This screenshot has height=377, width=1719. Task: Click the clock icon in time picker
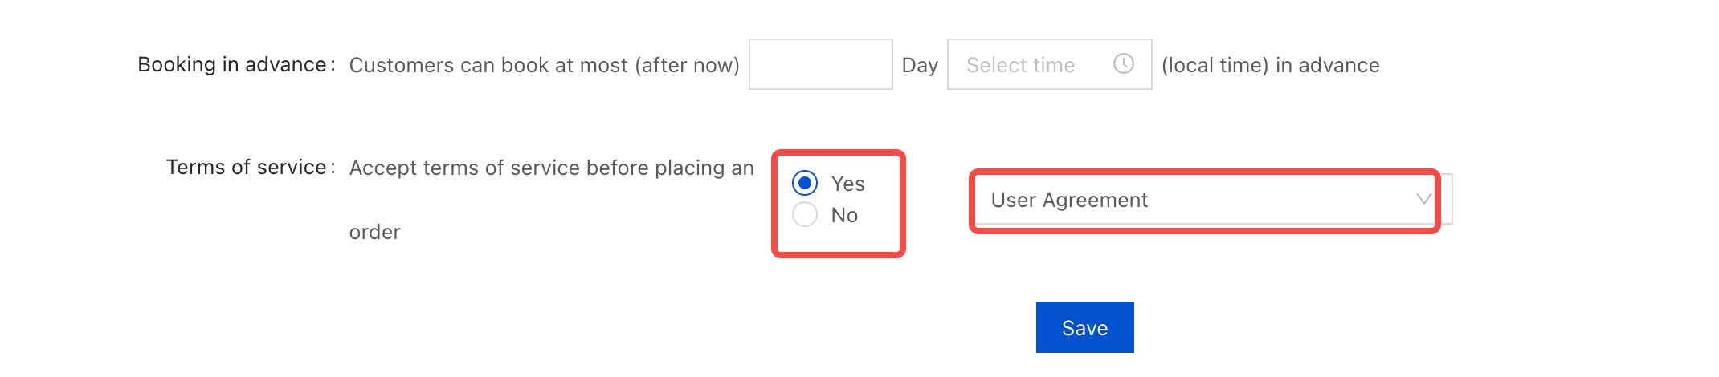(1123, 63)
